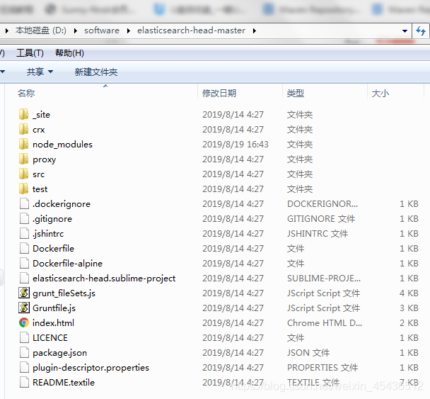Click the Dockerfile-alpine file icon

tap(24, 263)
